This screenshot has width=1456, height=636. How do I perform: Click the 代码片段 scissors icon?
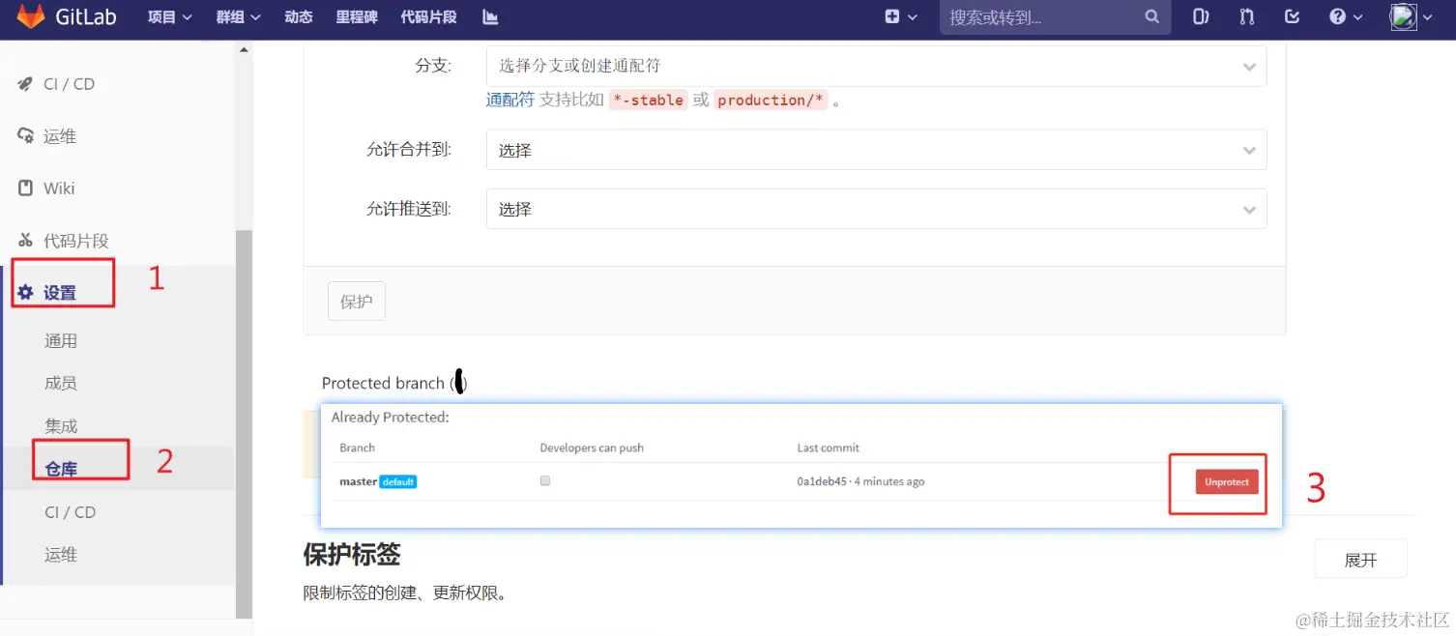click(25, 240)
